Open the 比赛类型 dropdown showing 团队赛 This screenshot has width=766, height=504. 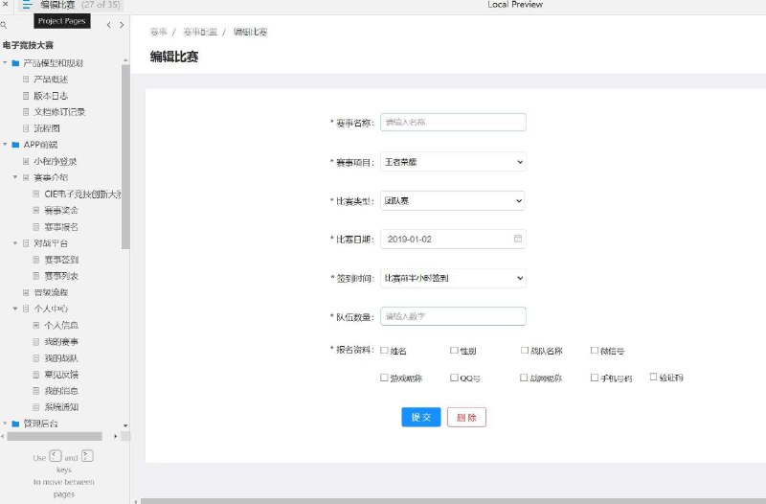pos(452,200)
